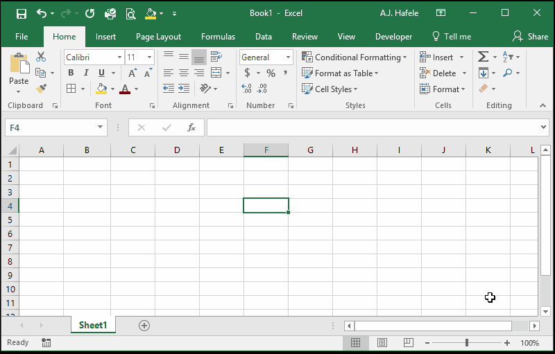Image resolution: width=555 pixels, height=354 pixels.
Task: Click the zoom slider handle
Action: click(467, 342)
